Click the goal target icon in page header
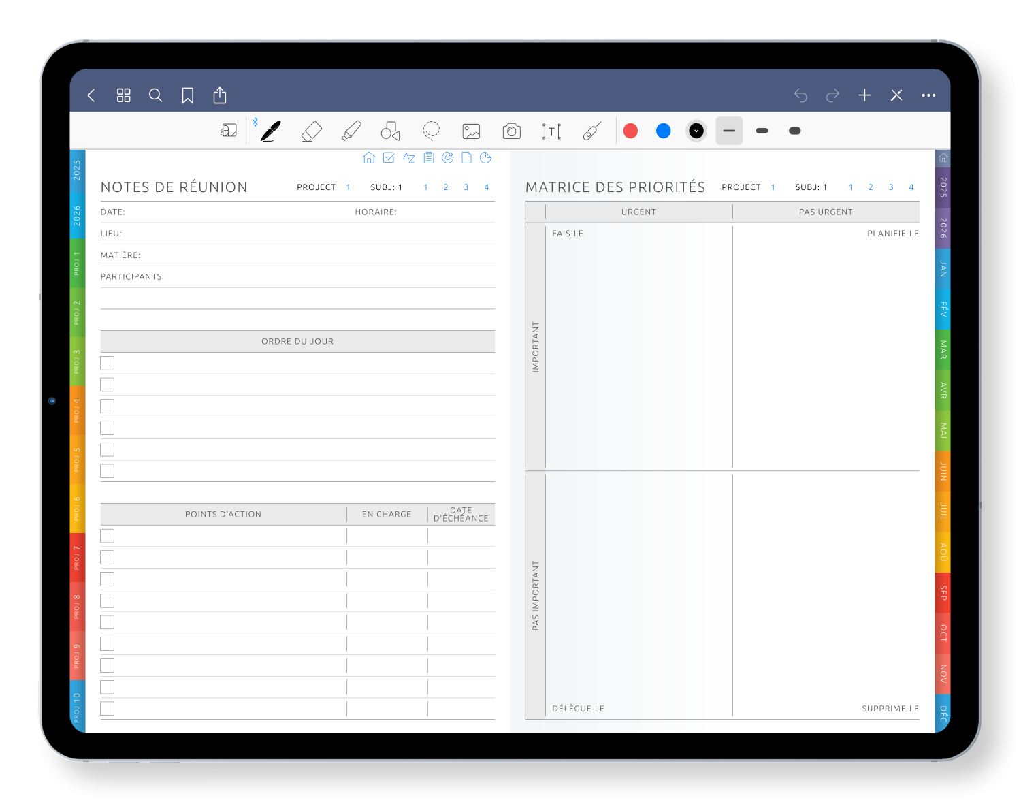 (448, 158)
